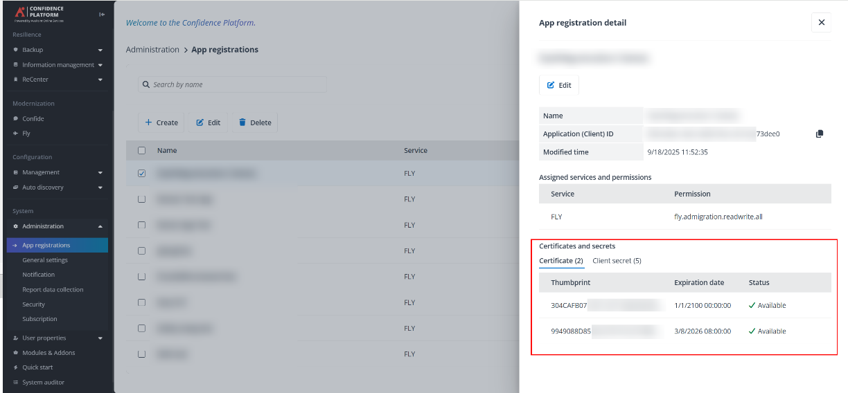Image resolution: width=848 pixels, height=393 pixels.
Task: Click the Quick start lightning icon
Action: [x=16, y=367]
